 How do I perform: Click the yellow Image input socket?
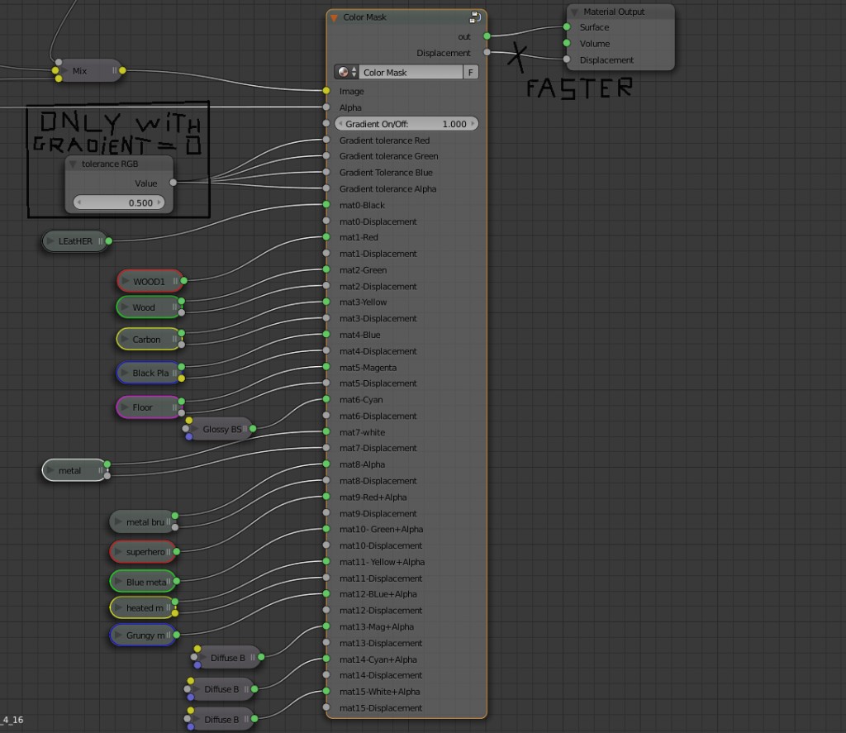pos(326,91)
